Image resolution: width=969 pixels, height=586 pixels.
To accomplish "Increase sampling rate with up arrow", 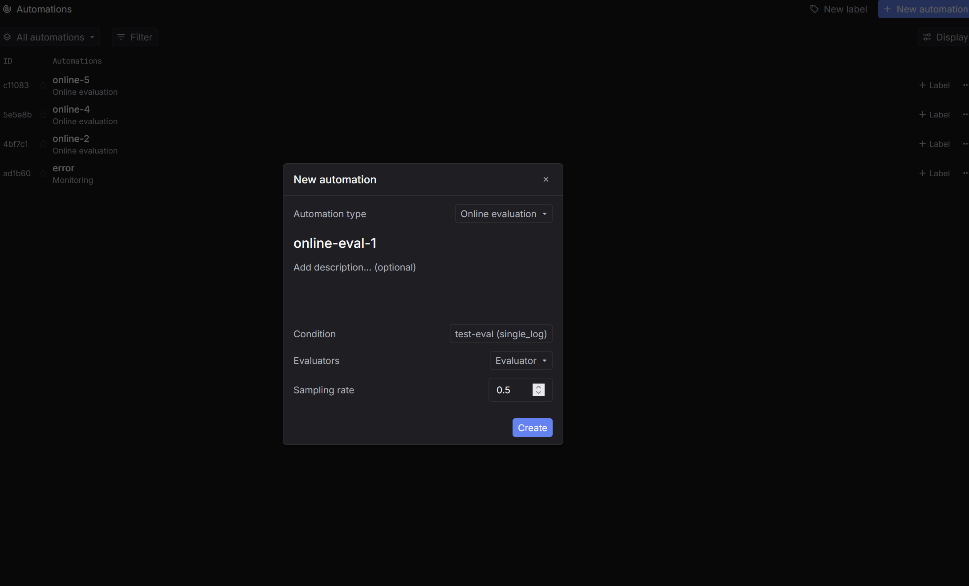I will pyautogui.click(x=538, y=387).
